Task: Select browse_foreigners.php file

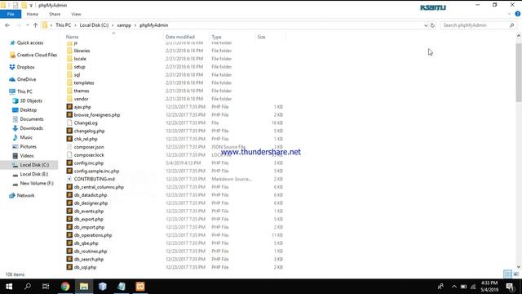Action: point(97,114)
